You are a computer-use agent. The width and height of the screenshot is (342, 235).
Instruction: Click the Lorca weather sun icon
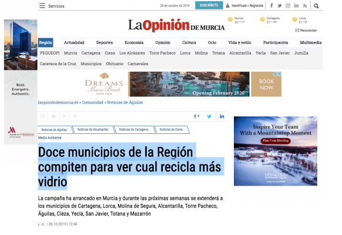pyautogui.click(x=294, y=19)
